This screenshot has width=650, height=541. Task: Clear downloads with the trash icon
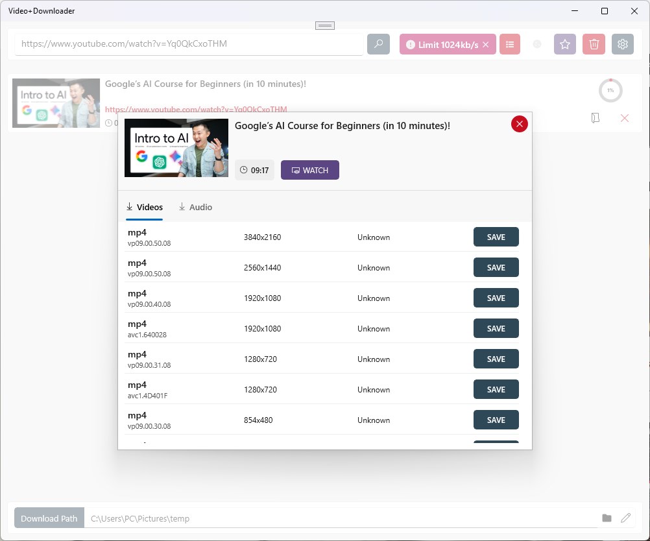click(594, 44)
